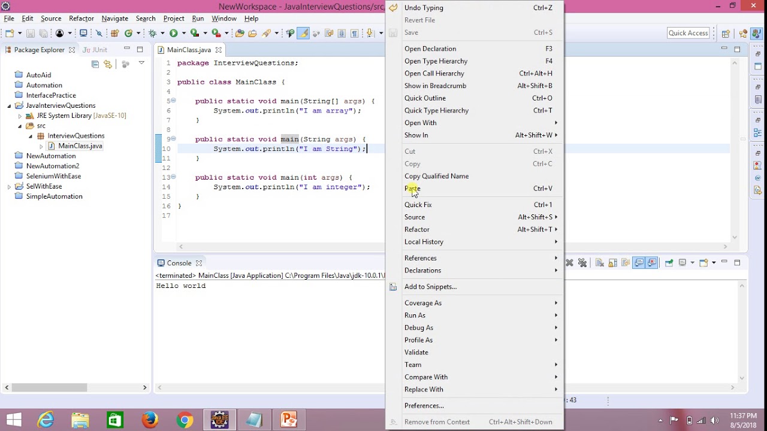Click the Open Type toolbar icon
The width and height of the screenshot is (767, 431).
click(x=240, y=33)
